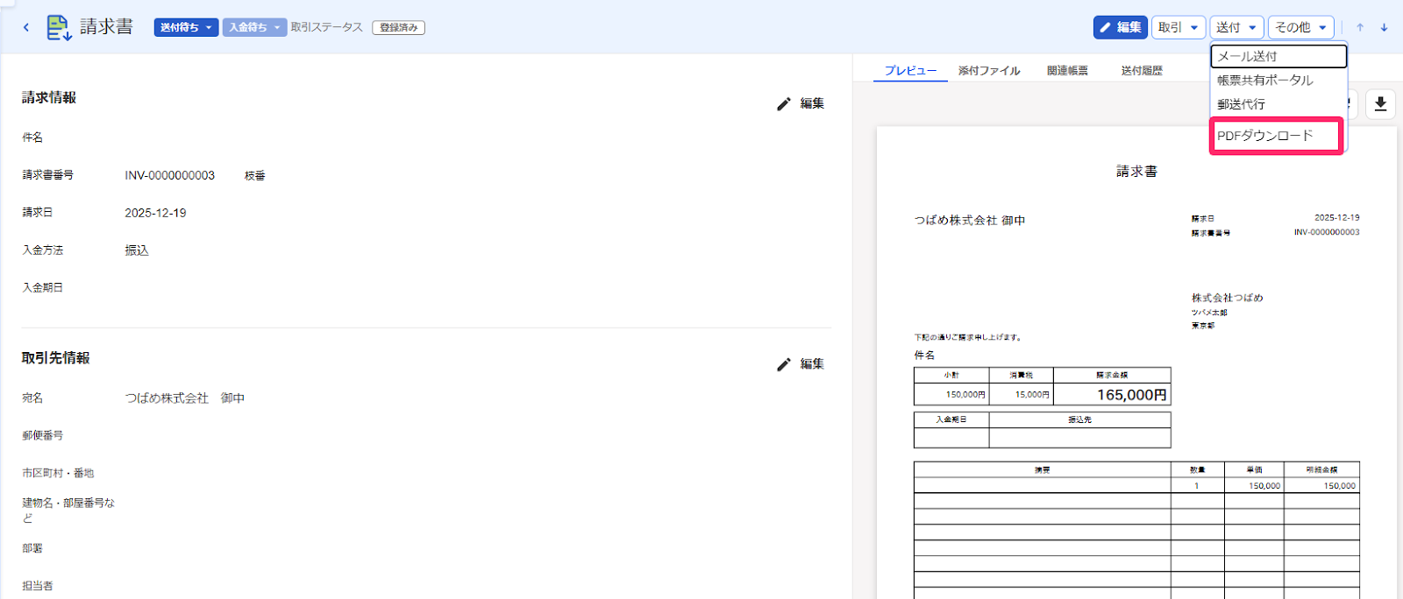Click the 取引ステータス label
Image resolution: width=1403 pixels, height=599 pixels.
coord(327,27)
